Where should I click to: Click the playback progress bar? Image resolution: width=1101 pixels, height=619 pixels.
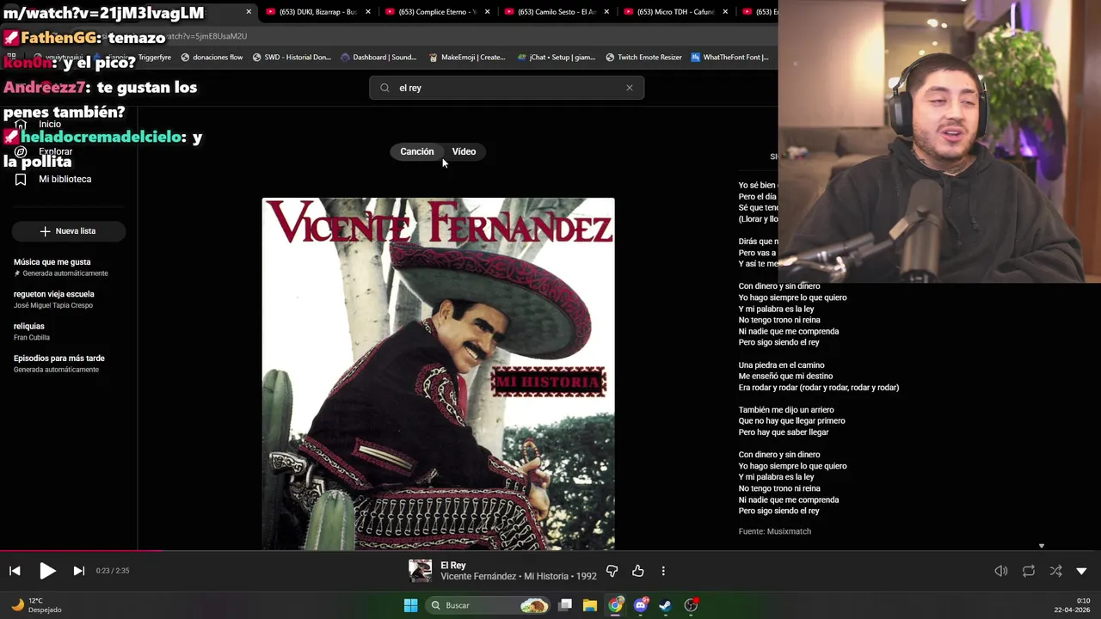click(x=550, y=551)
